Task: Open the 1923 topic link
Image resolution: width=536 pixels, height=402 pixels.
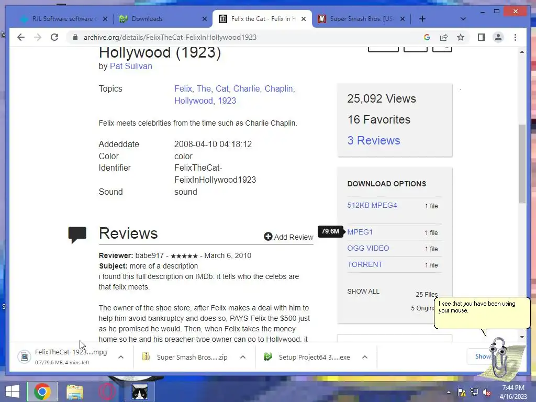Action: 227,101
